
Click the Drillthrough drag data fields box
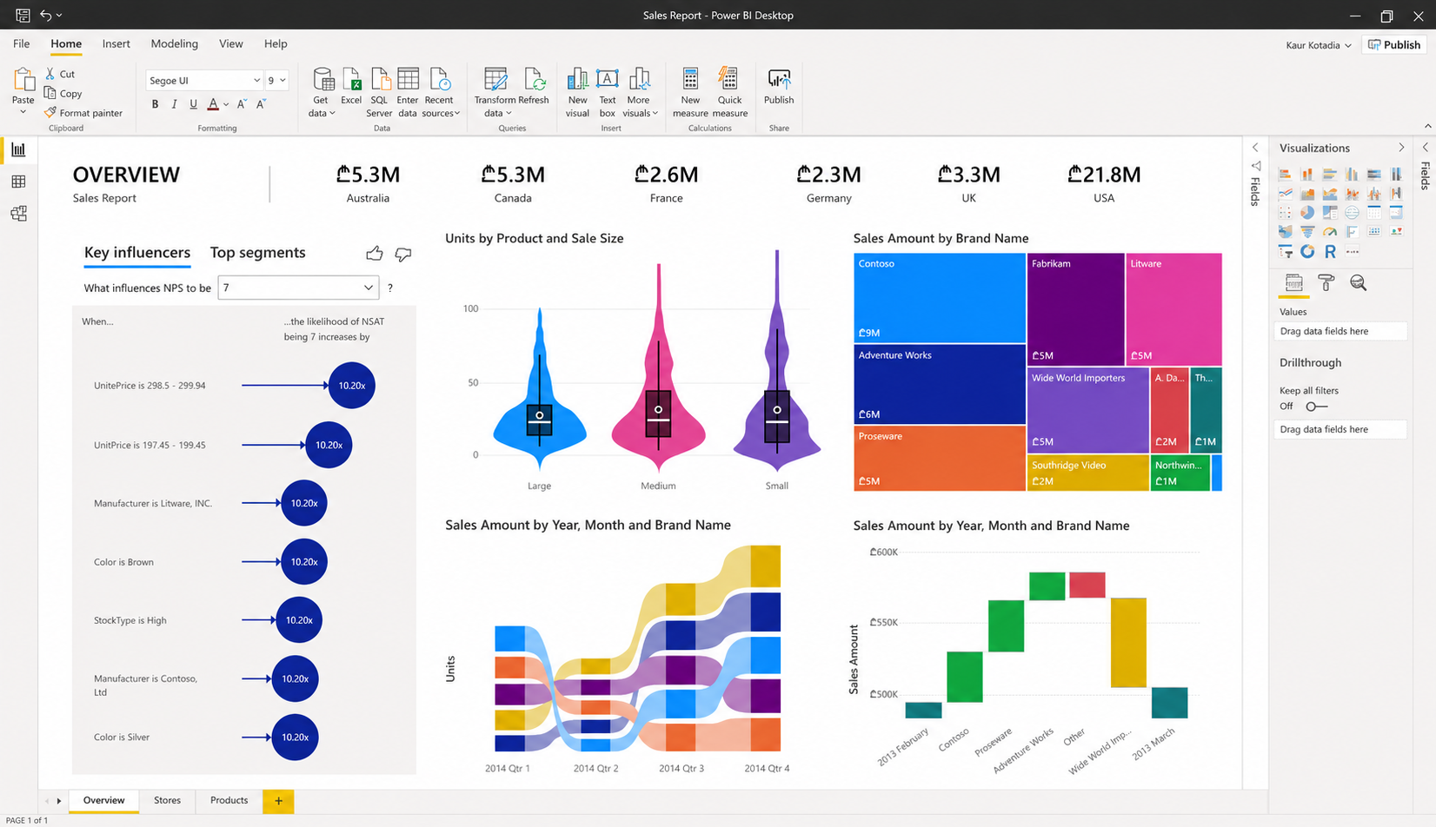[x=1340, y=429]
